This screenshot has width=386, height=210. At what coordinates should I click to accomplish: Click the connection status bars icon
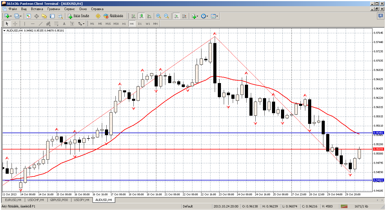pos(343,206)
